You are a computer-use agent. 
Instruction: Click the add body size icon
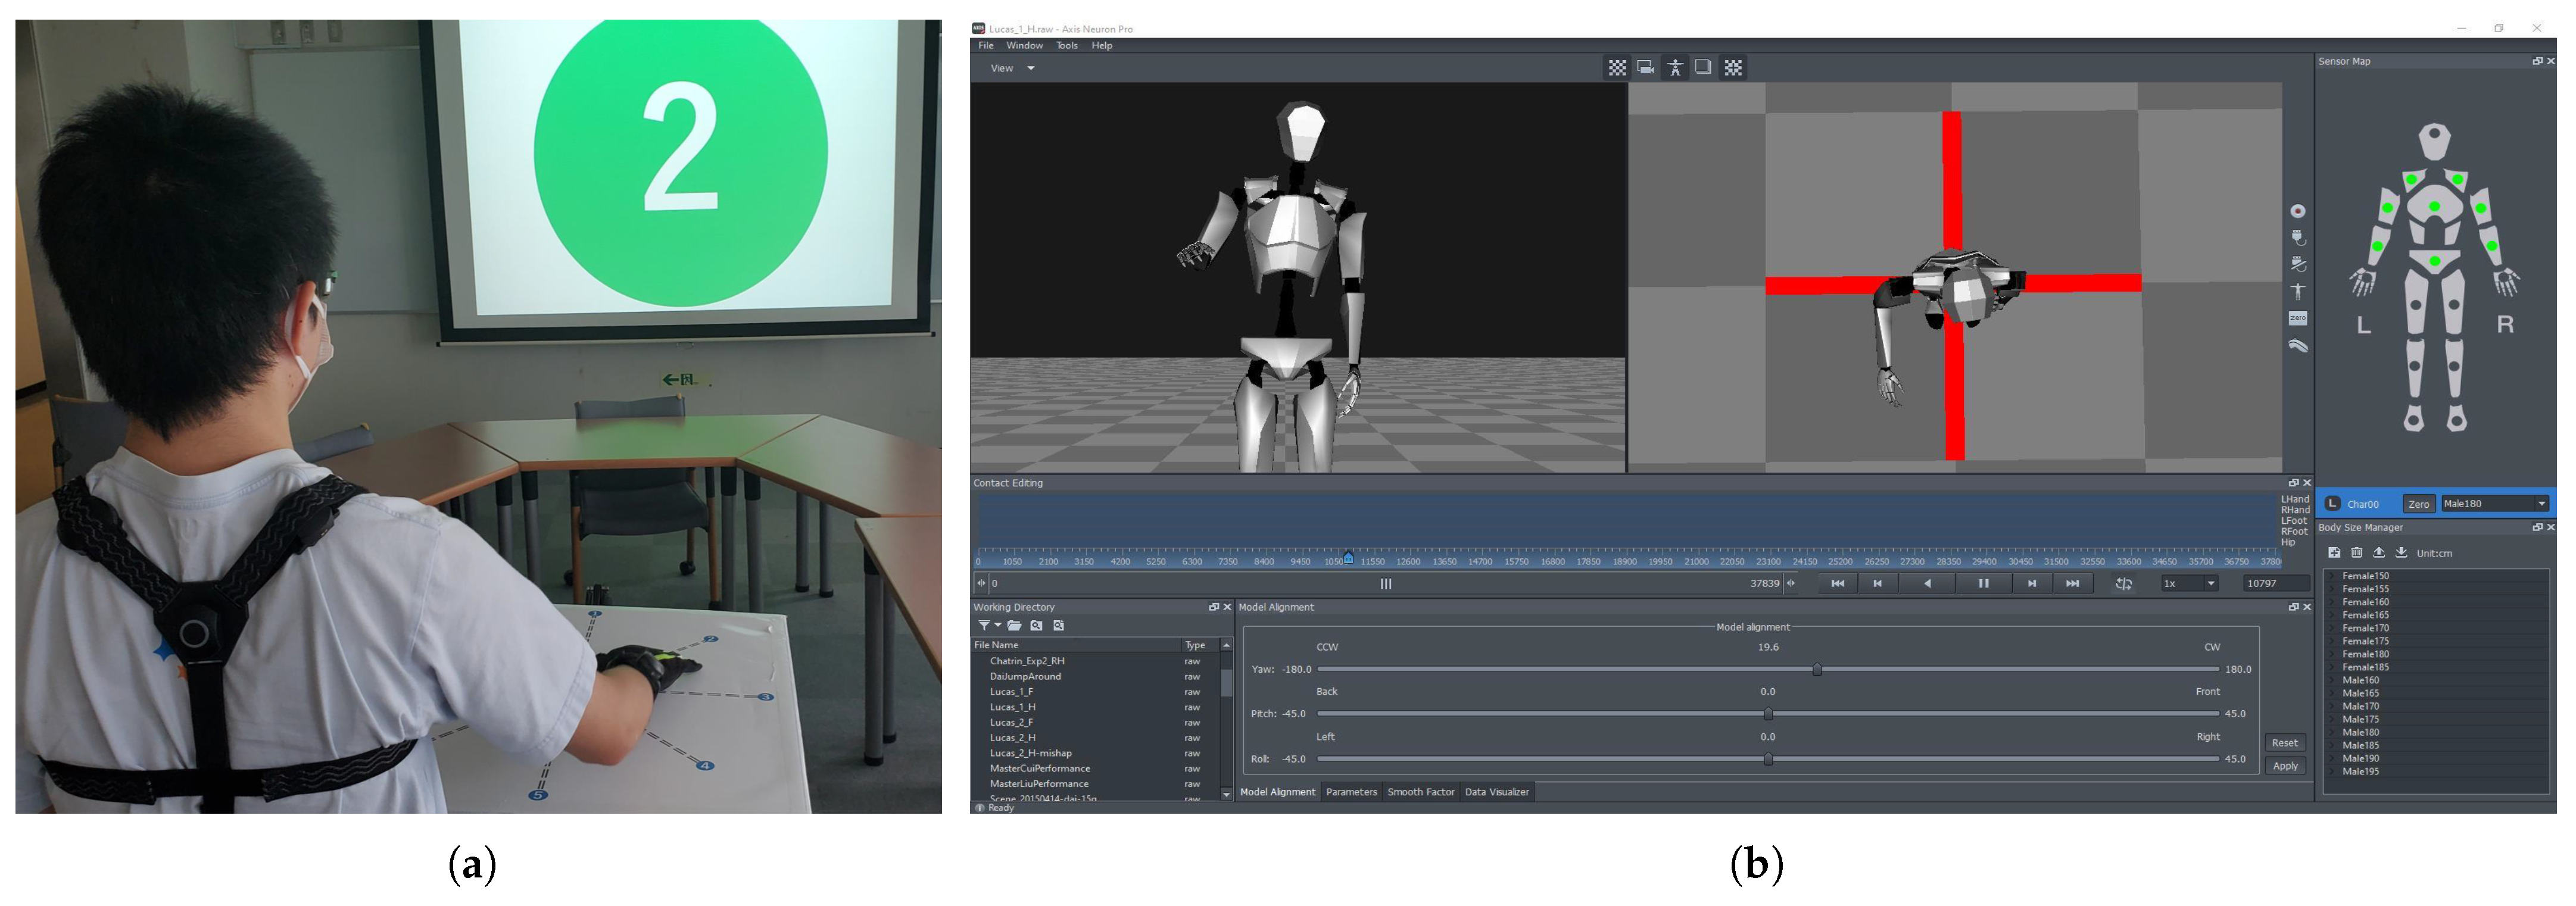click(2334, 553)
